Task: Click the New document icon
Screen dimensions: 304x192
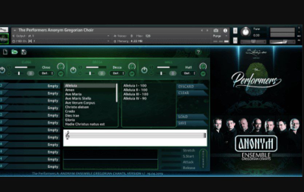Action: tap(5, 52)
